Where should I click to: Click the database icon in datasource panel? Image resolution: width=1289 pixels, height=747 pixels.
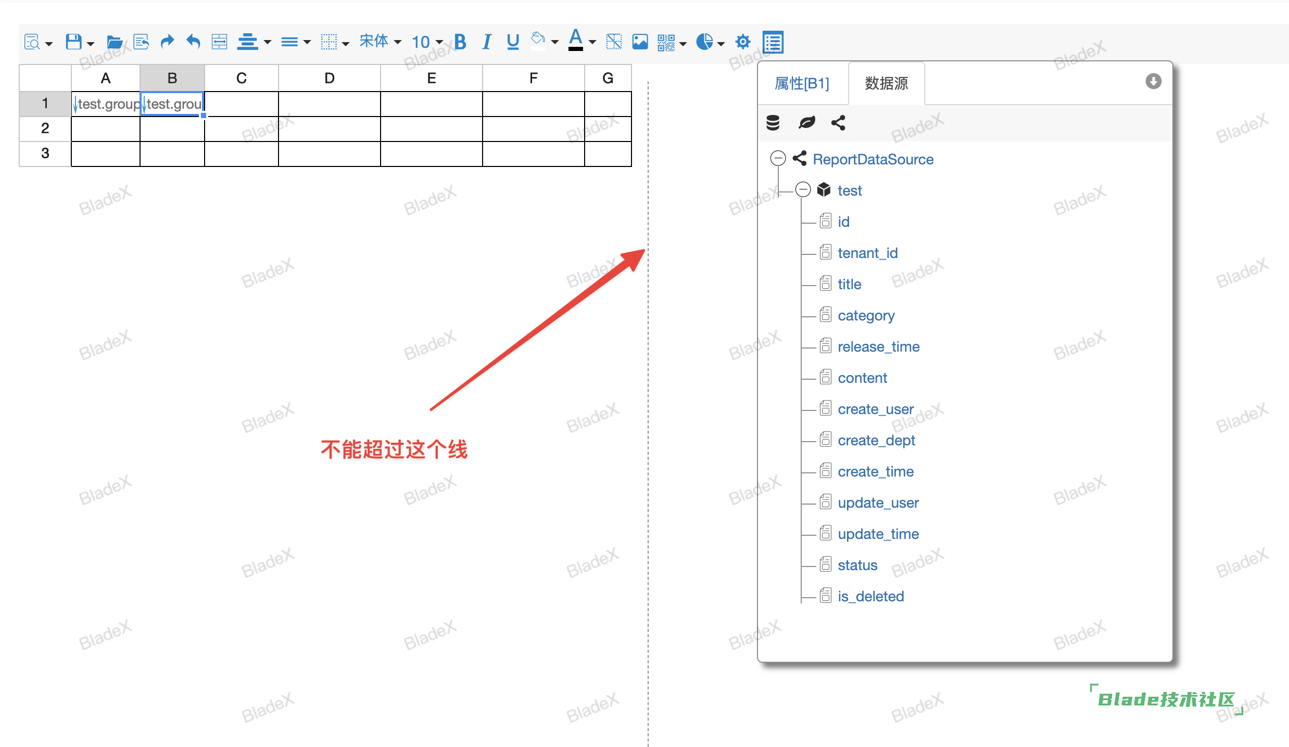(773, 123)
